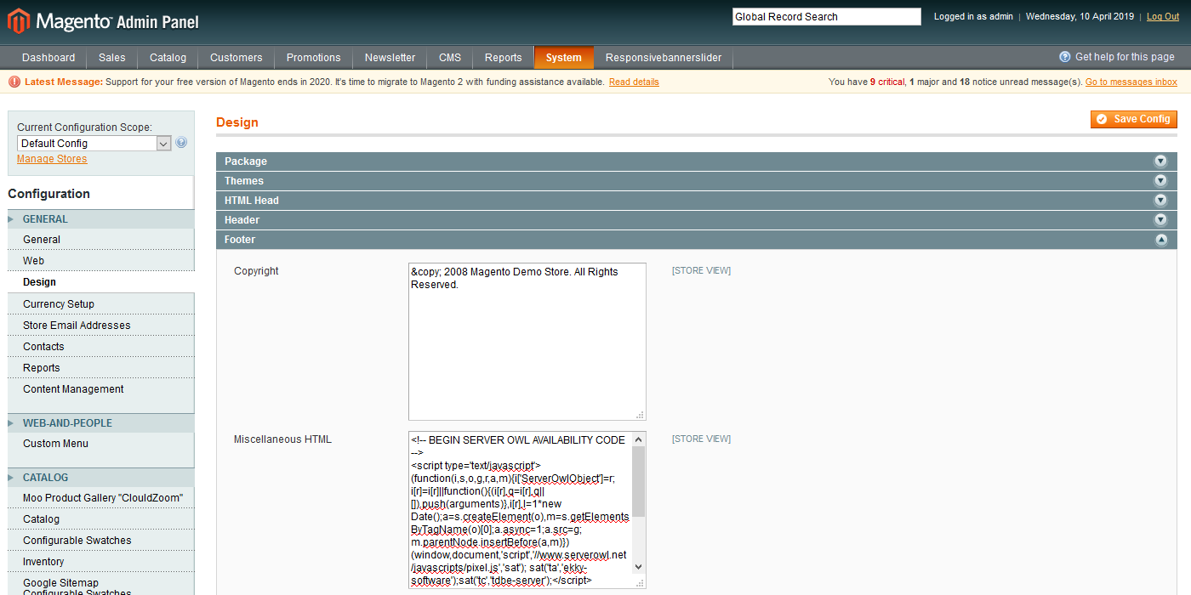
Task: Click the question mark icon near Get help
Action: [1063, 56]
